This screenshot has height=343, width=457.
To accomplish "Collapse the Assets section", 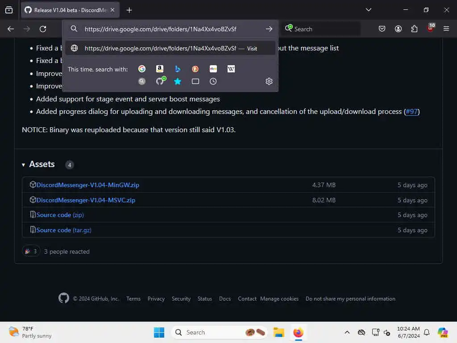I will (x=23, y=165).
